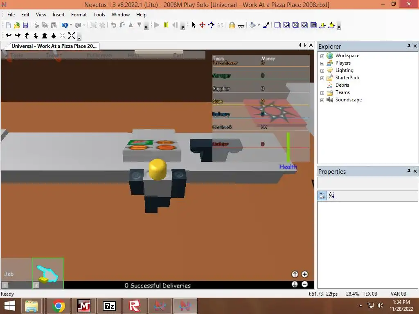
Task: Expand the Soundscape tree node
Action: click(322, 100)
